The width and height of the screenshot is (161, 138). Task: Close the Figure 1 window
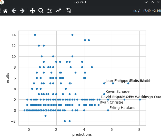[158, 2]
